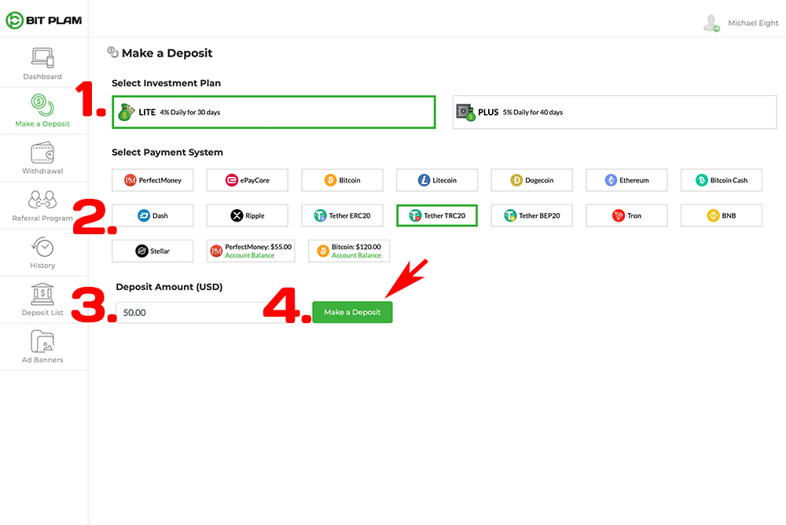786x525 pixels.
Task: Click the Make a Deposit heading coin icon
Action: point(112,52)
